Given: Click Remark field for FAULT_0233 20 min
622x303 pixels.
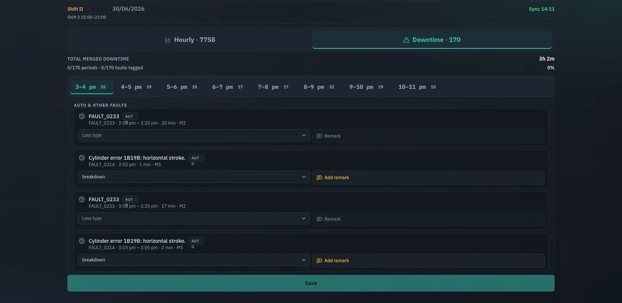Looking at the screenshot, I should pyautogui.click(x=429, y=136).
